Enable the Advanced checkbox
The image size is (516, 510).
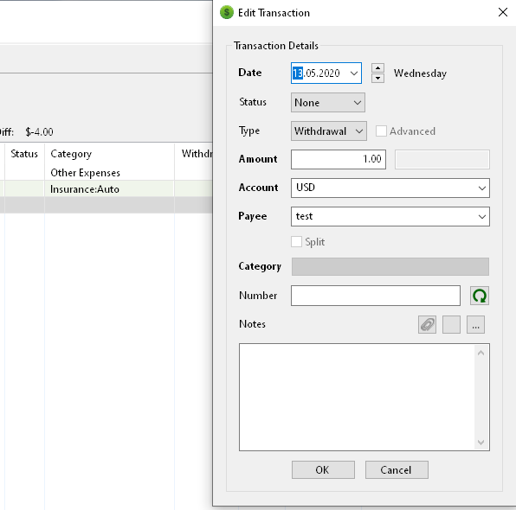coord(381,131)
